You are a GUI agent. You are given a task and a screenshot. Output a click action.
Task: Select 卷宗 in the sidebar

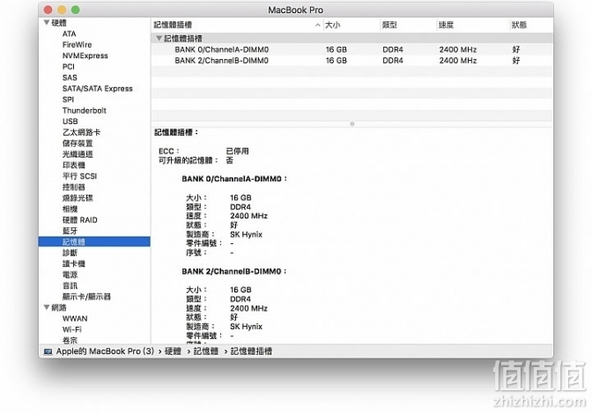tap(70, 340)
